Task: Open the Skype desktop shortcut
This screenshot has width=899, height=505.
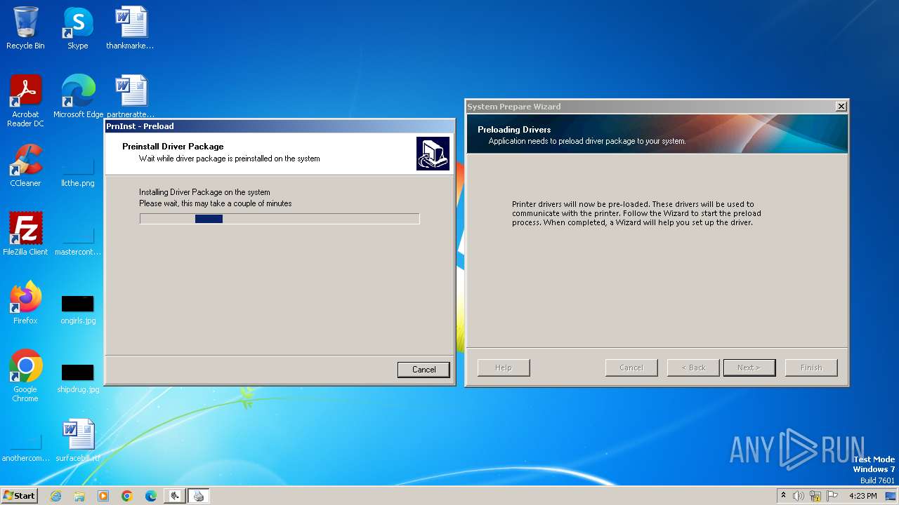Action: tap(77, 28)
